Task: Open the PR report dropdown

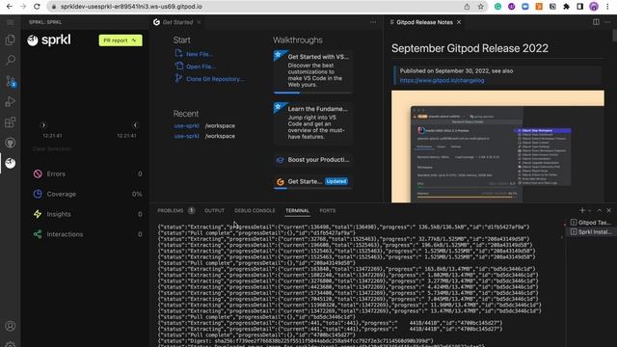Action: pyautogui.click(x=121, y=40)
